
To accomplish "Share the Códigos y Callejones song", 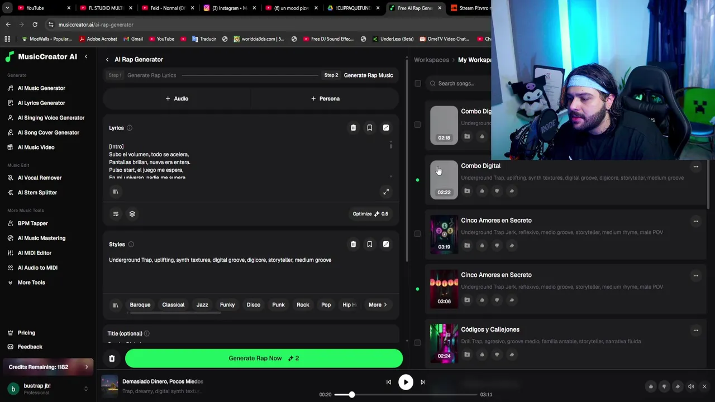I will click(511, 355).
